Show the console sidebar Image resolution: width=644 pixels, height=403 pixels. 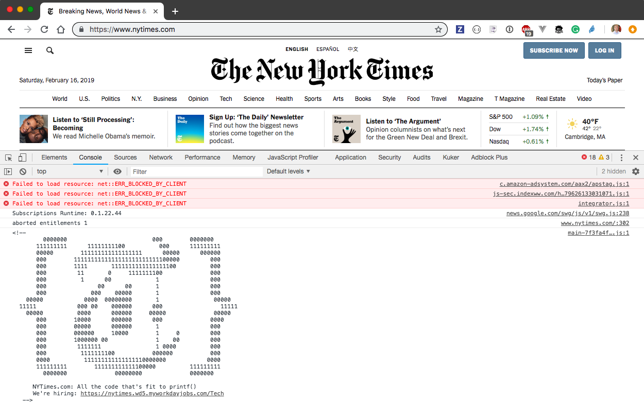8,171
